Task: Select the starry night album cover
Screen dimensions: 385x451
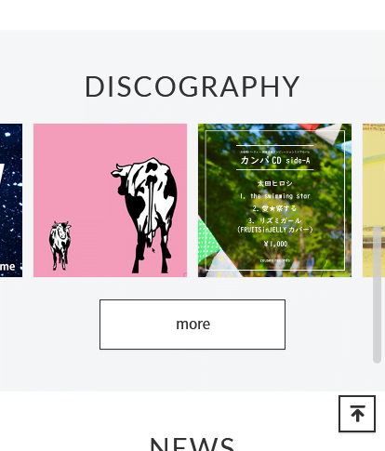Action: click(x=11, y=200)
